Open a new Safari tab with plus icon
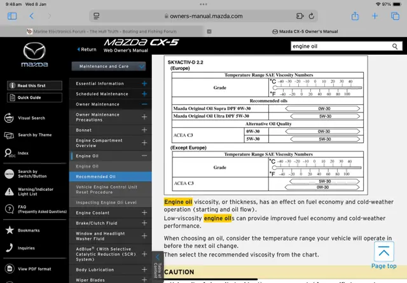The image size is (407, 283). (376, 16)
